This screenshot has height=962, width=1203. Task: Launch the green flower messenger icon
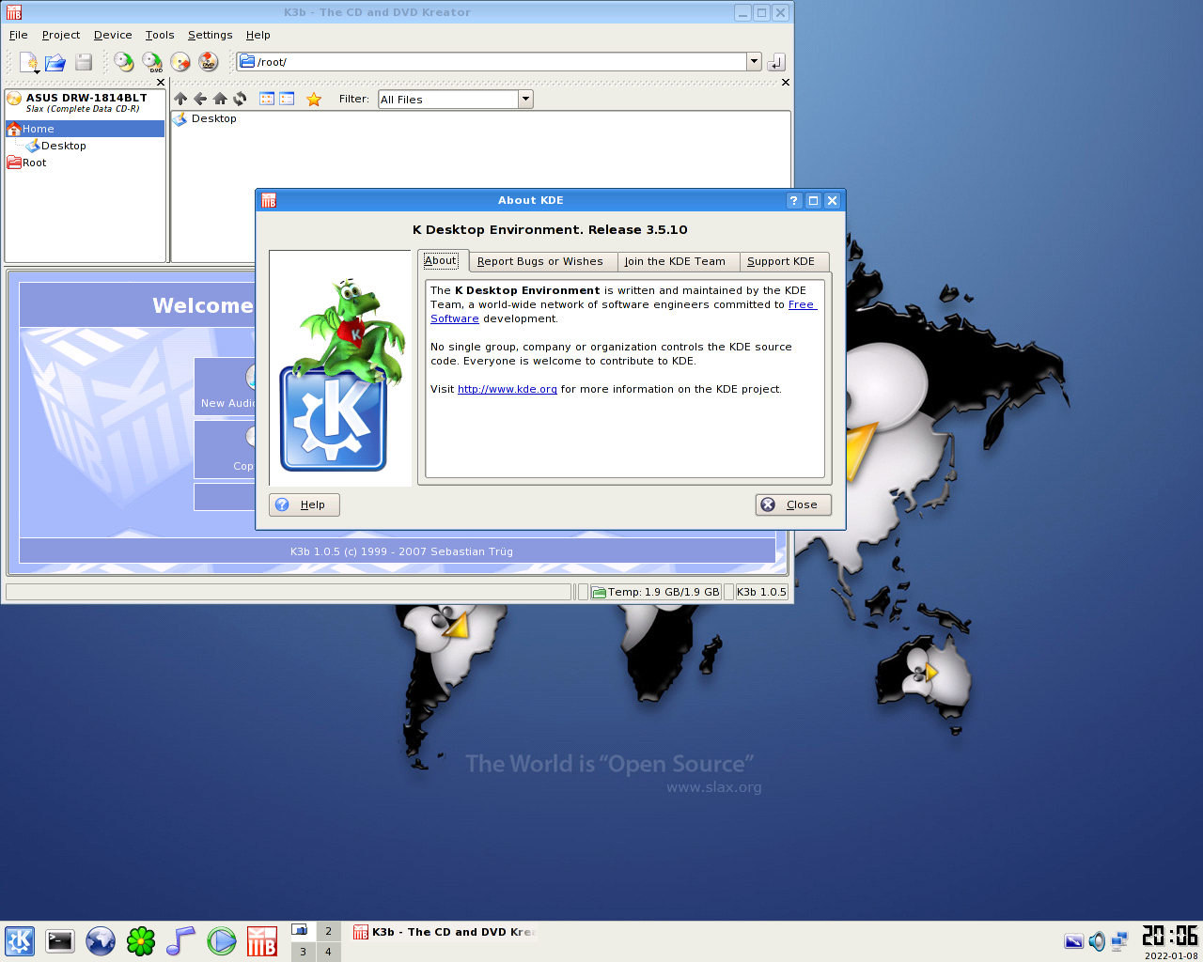141,941
